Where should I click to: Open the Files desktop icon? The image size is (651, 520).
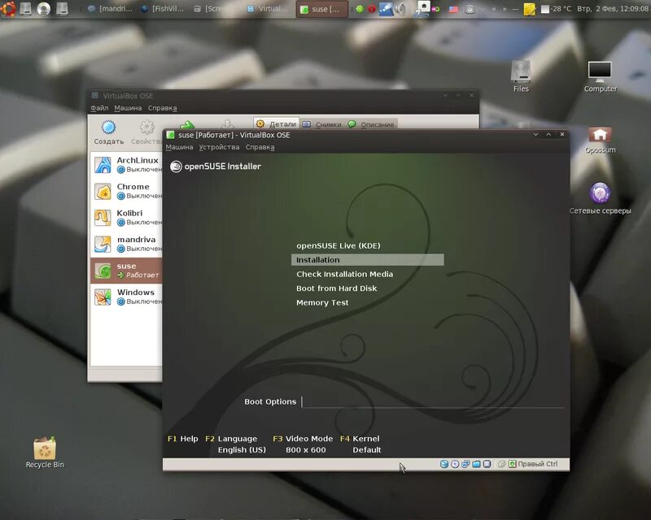coord(521,76)
